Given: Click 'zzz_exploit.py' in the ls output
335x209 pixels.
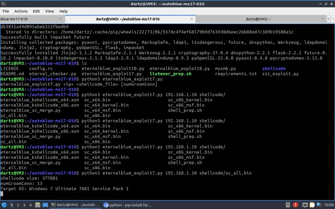Looking at the screenshot, I should 280,74.
